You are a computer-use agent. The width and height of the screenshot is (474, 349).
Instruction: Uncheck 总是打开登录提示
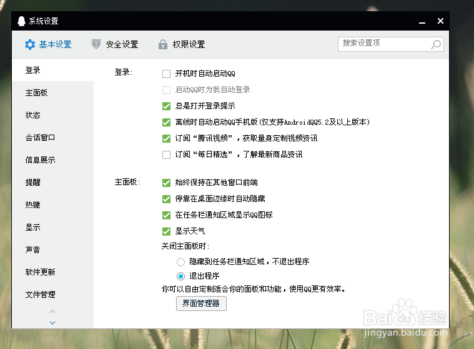click(166, 106)
